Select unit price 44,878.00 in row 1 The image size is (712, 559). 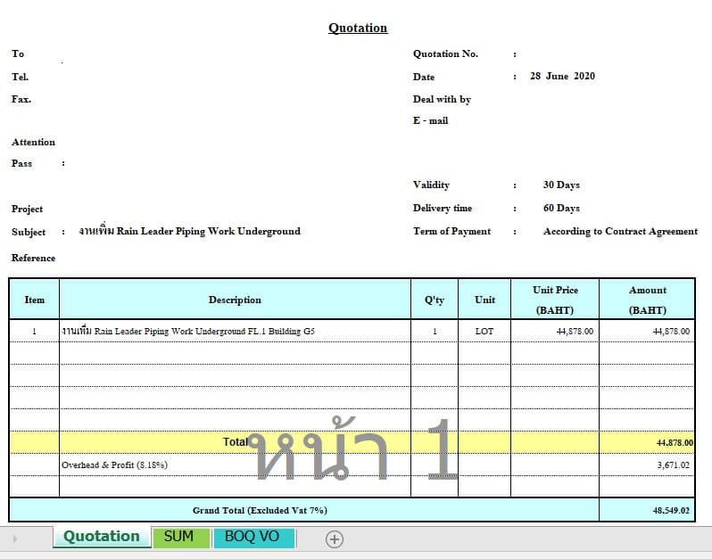[x=555, y=331]
